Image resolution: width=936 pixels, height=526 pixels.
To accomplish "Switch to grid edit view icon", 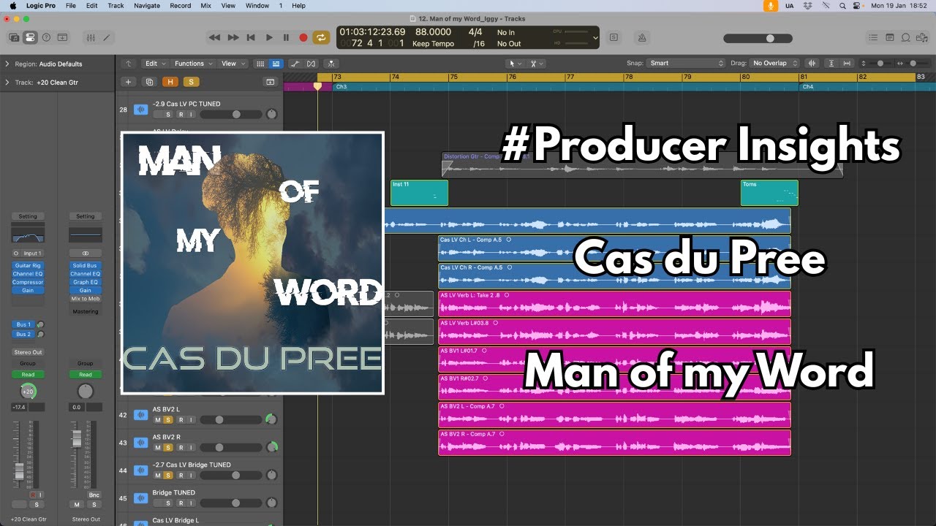I will (260, 64).
